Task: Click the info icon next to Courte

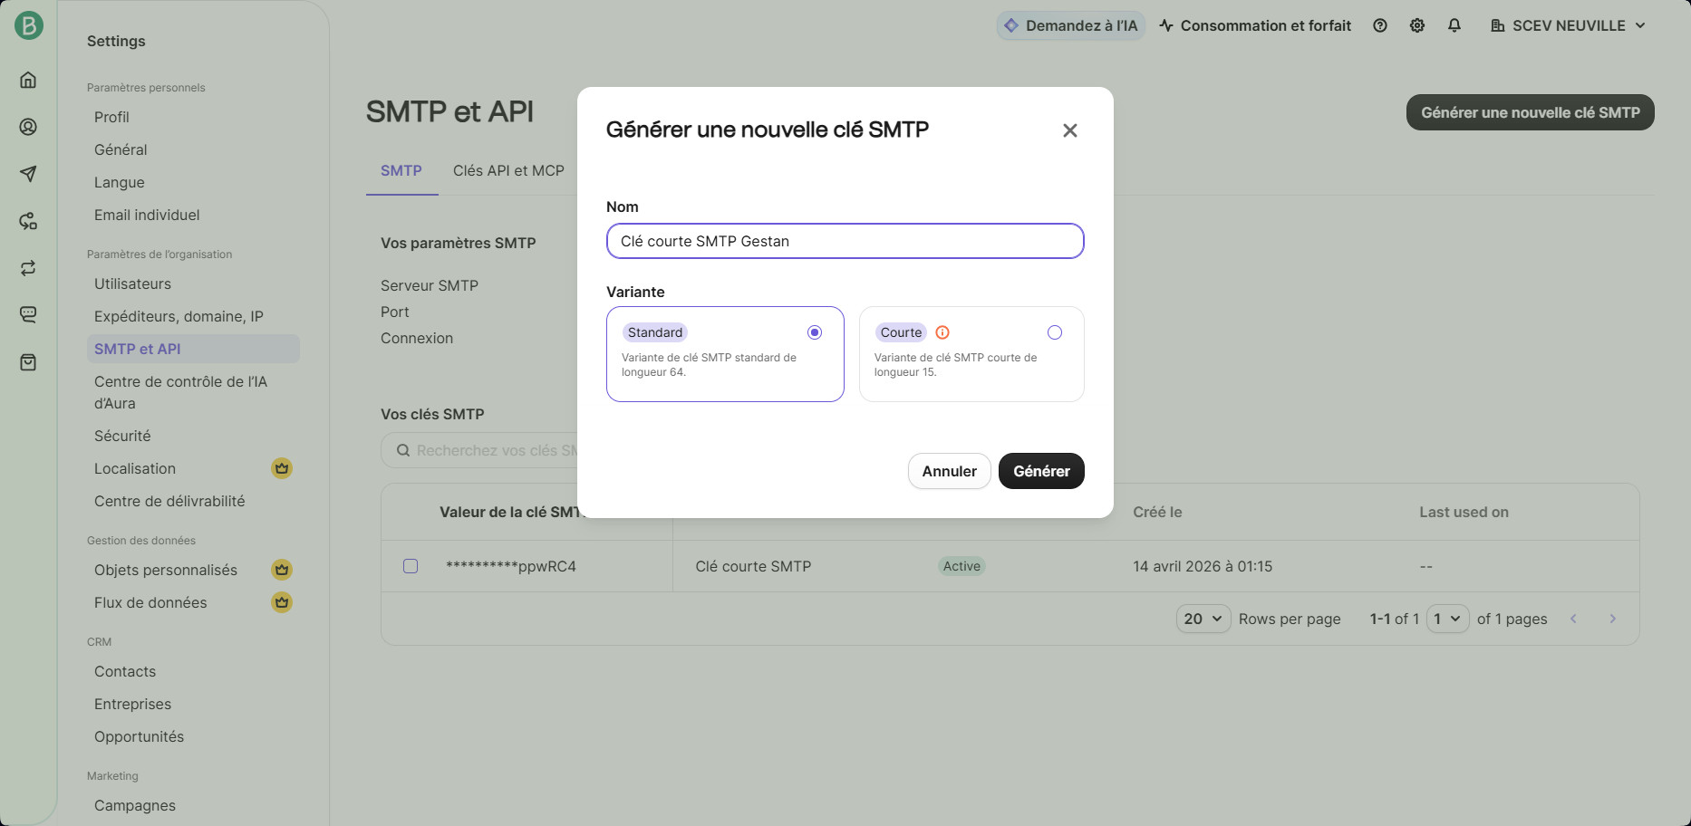Action: (942, 332)
